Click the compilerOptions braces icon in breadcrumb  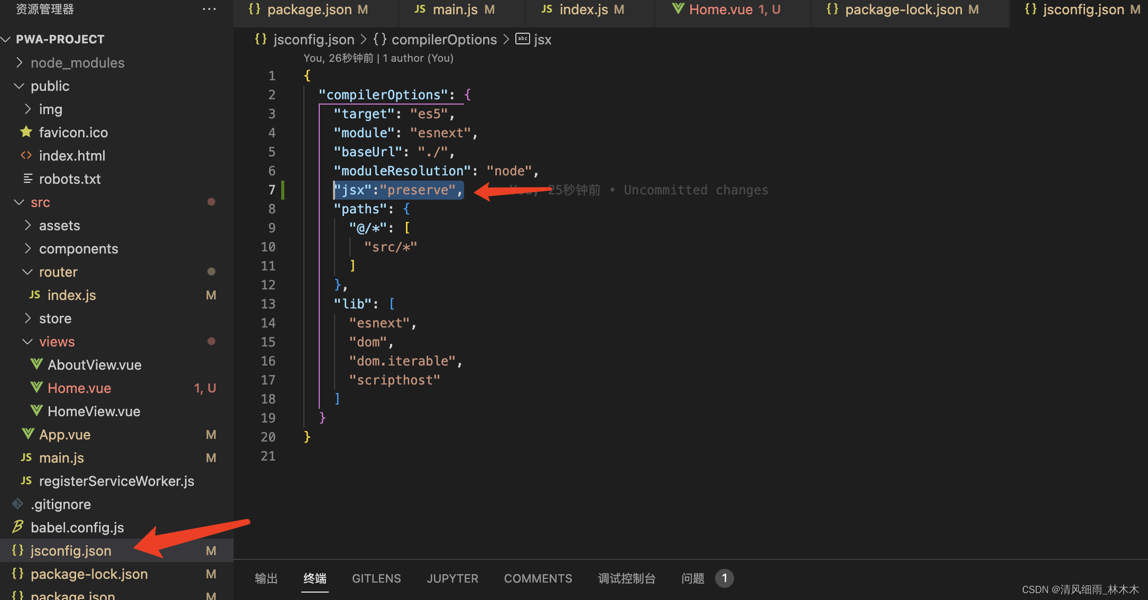coord(379,39)
